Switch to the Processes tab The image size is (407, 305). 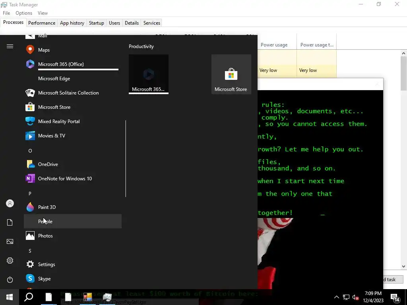(x=13, y=22)
